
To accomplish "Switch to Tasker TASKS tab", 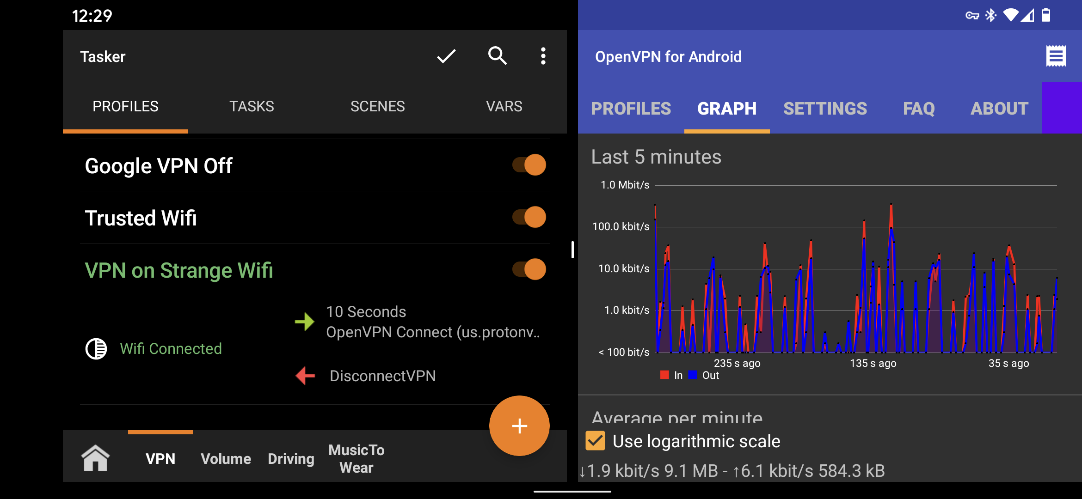I will click(252, 107).
